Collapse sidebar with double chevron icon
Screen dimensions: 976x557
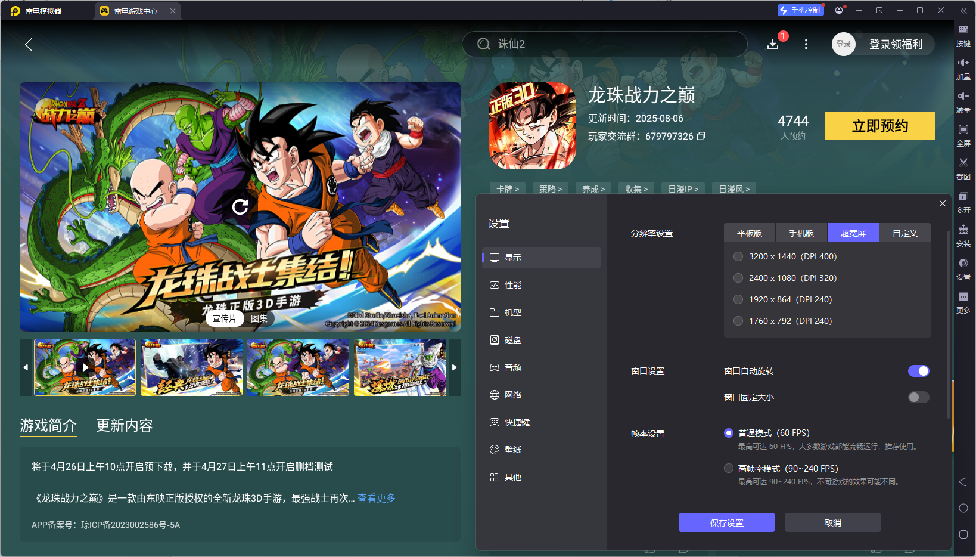[x=963, y=10]
